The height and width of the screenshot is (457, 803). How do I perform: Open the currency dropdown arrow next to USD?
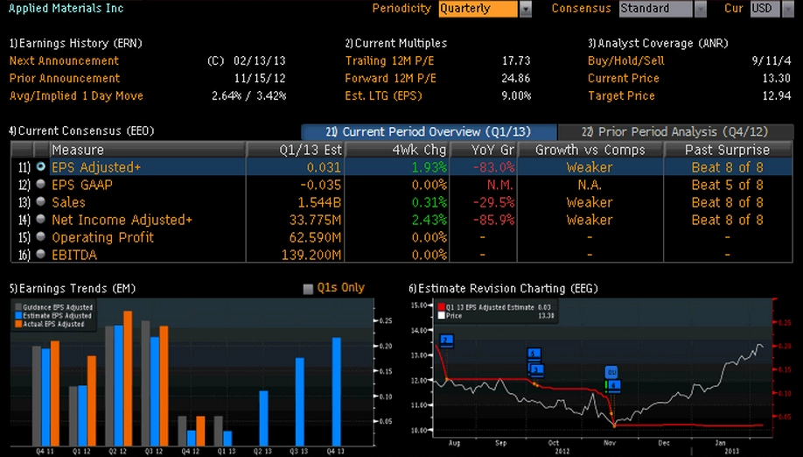(x=787, y=10)
